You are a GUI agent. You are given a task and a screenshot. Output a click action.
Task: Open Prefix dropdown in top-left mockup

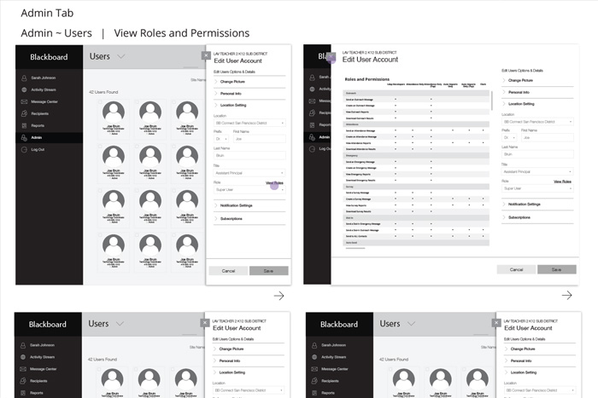(x=220, y=139)
